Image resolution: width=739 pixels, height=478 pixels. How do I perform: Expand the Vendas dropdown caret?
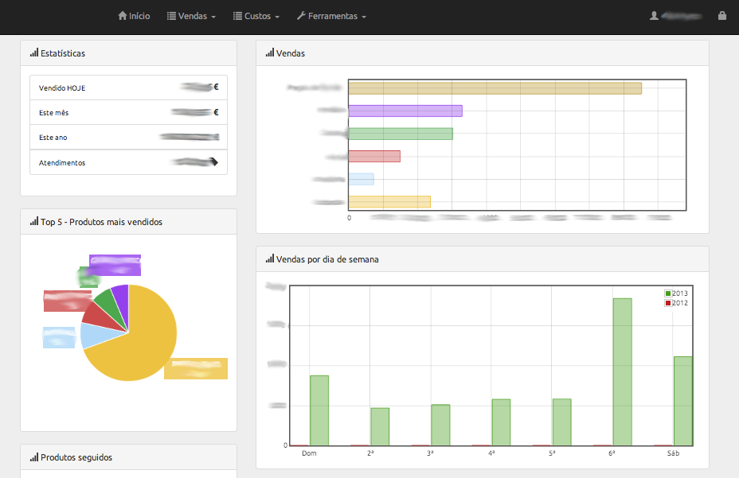[213, 17]
